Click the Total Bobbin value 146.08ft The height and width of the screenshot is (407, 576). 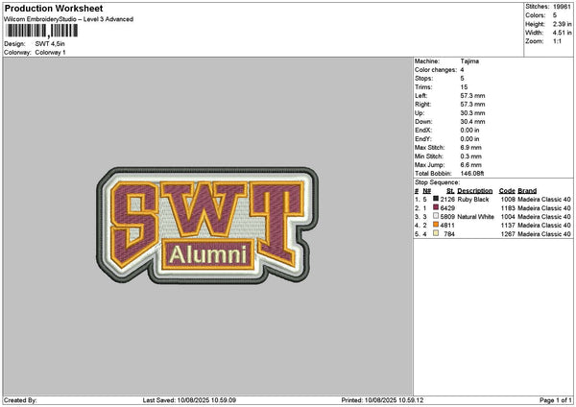click(x=472, y=174)
